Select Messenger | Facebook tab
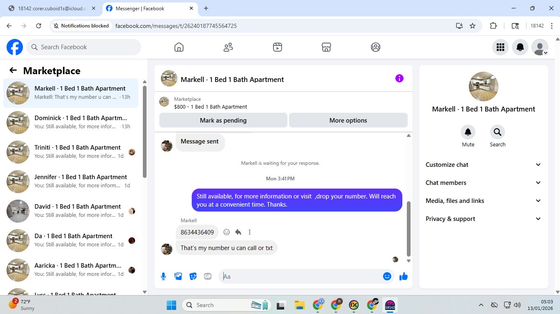The height and width of the screenshot is (314, 560). [x=150, y=8]
